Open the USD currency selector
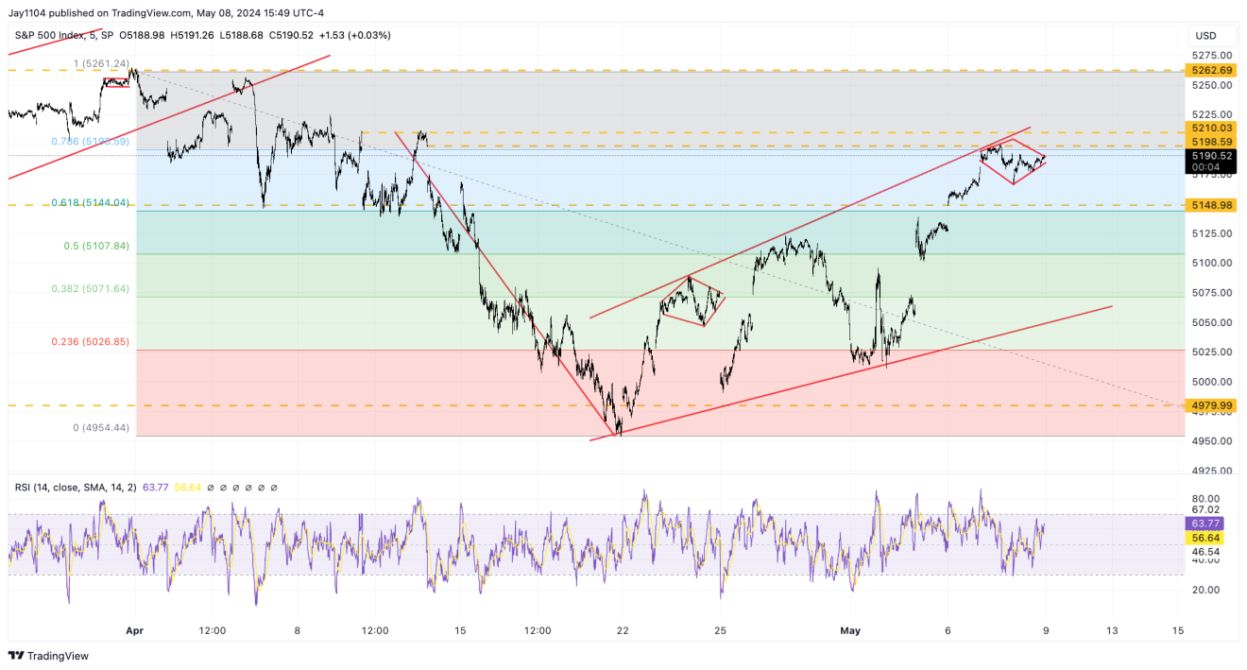The width and height of the screenshot is (1247, 670). (x=1205, y=36)
